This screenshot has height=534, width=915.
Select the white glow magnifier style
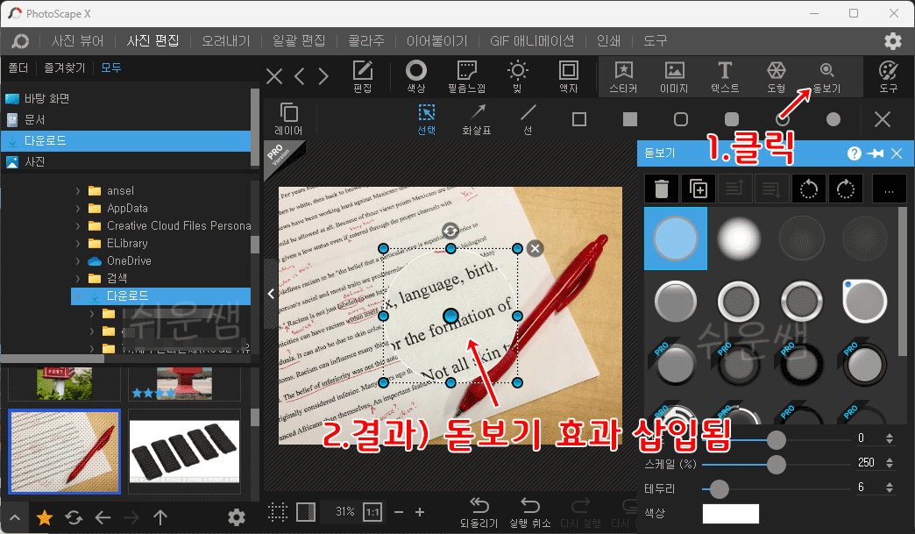point(739,239)
